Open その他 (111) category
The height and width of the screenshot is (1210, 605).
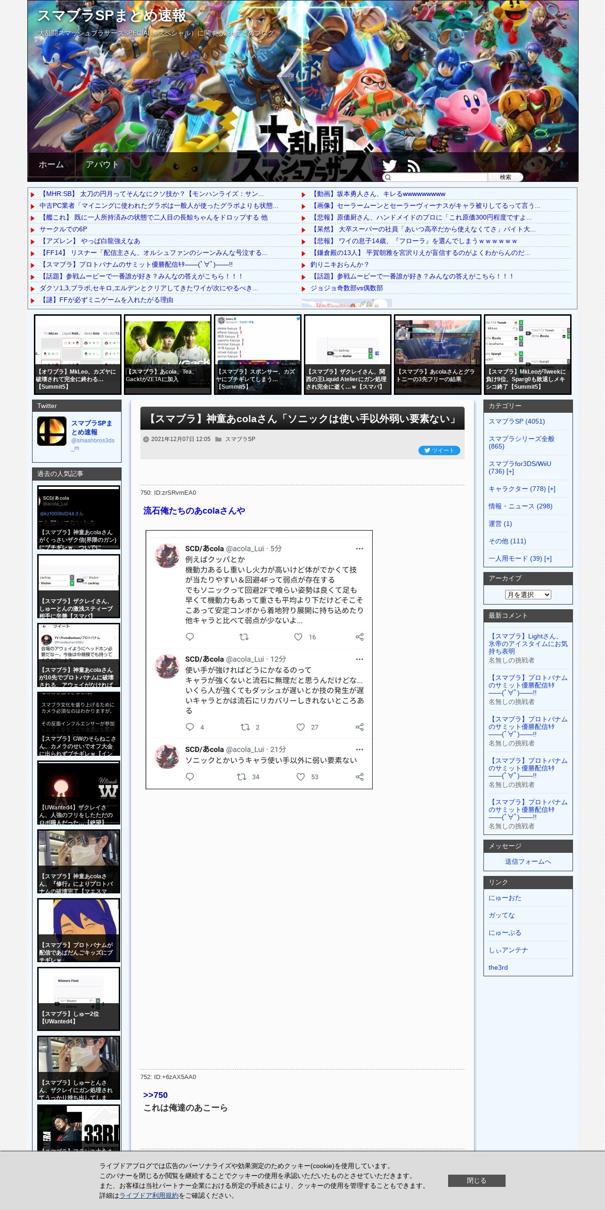507,541
